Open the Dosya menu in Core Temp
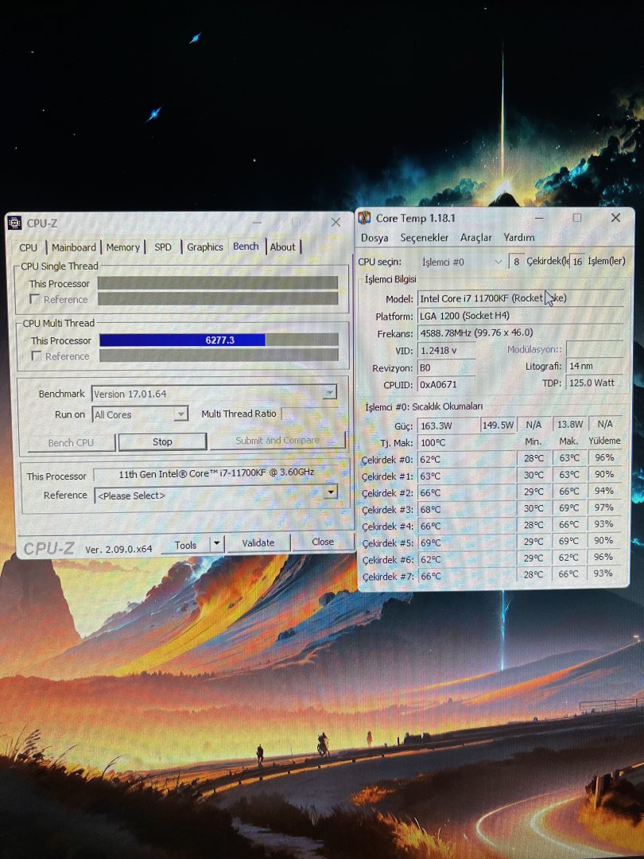 coord(374,238)
